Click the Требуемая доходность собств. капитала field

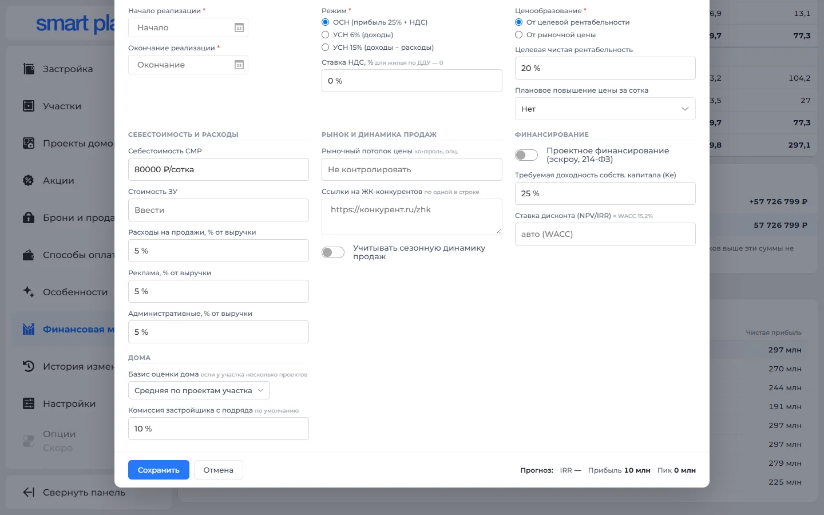point(605,193)
